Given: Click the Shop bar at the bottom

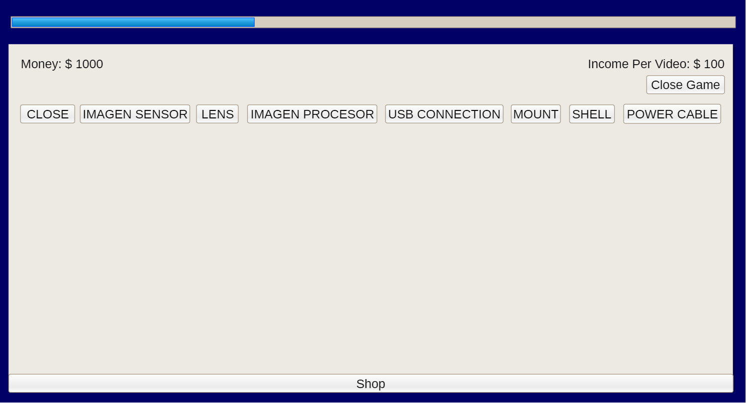Looking at the screenshot, I should pos(371,384).
